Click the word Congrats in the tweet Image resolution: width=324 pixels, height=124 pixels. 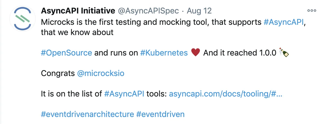tap(58, 73)
